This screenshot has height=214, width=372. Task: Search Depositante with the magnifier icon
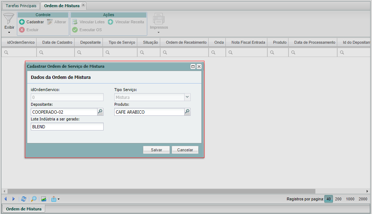pyautogui.click(x=100, y=112)
